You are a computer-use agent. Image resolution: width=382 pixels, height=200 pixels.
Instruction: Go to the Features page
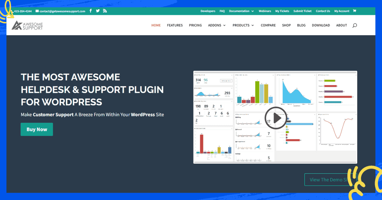[175, 25]
